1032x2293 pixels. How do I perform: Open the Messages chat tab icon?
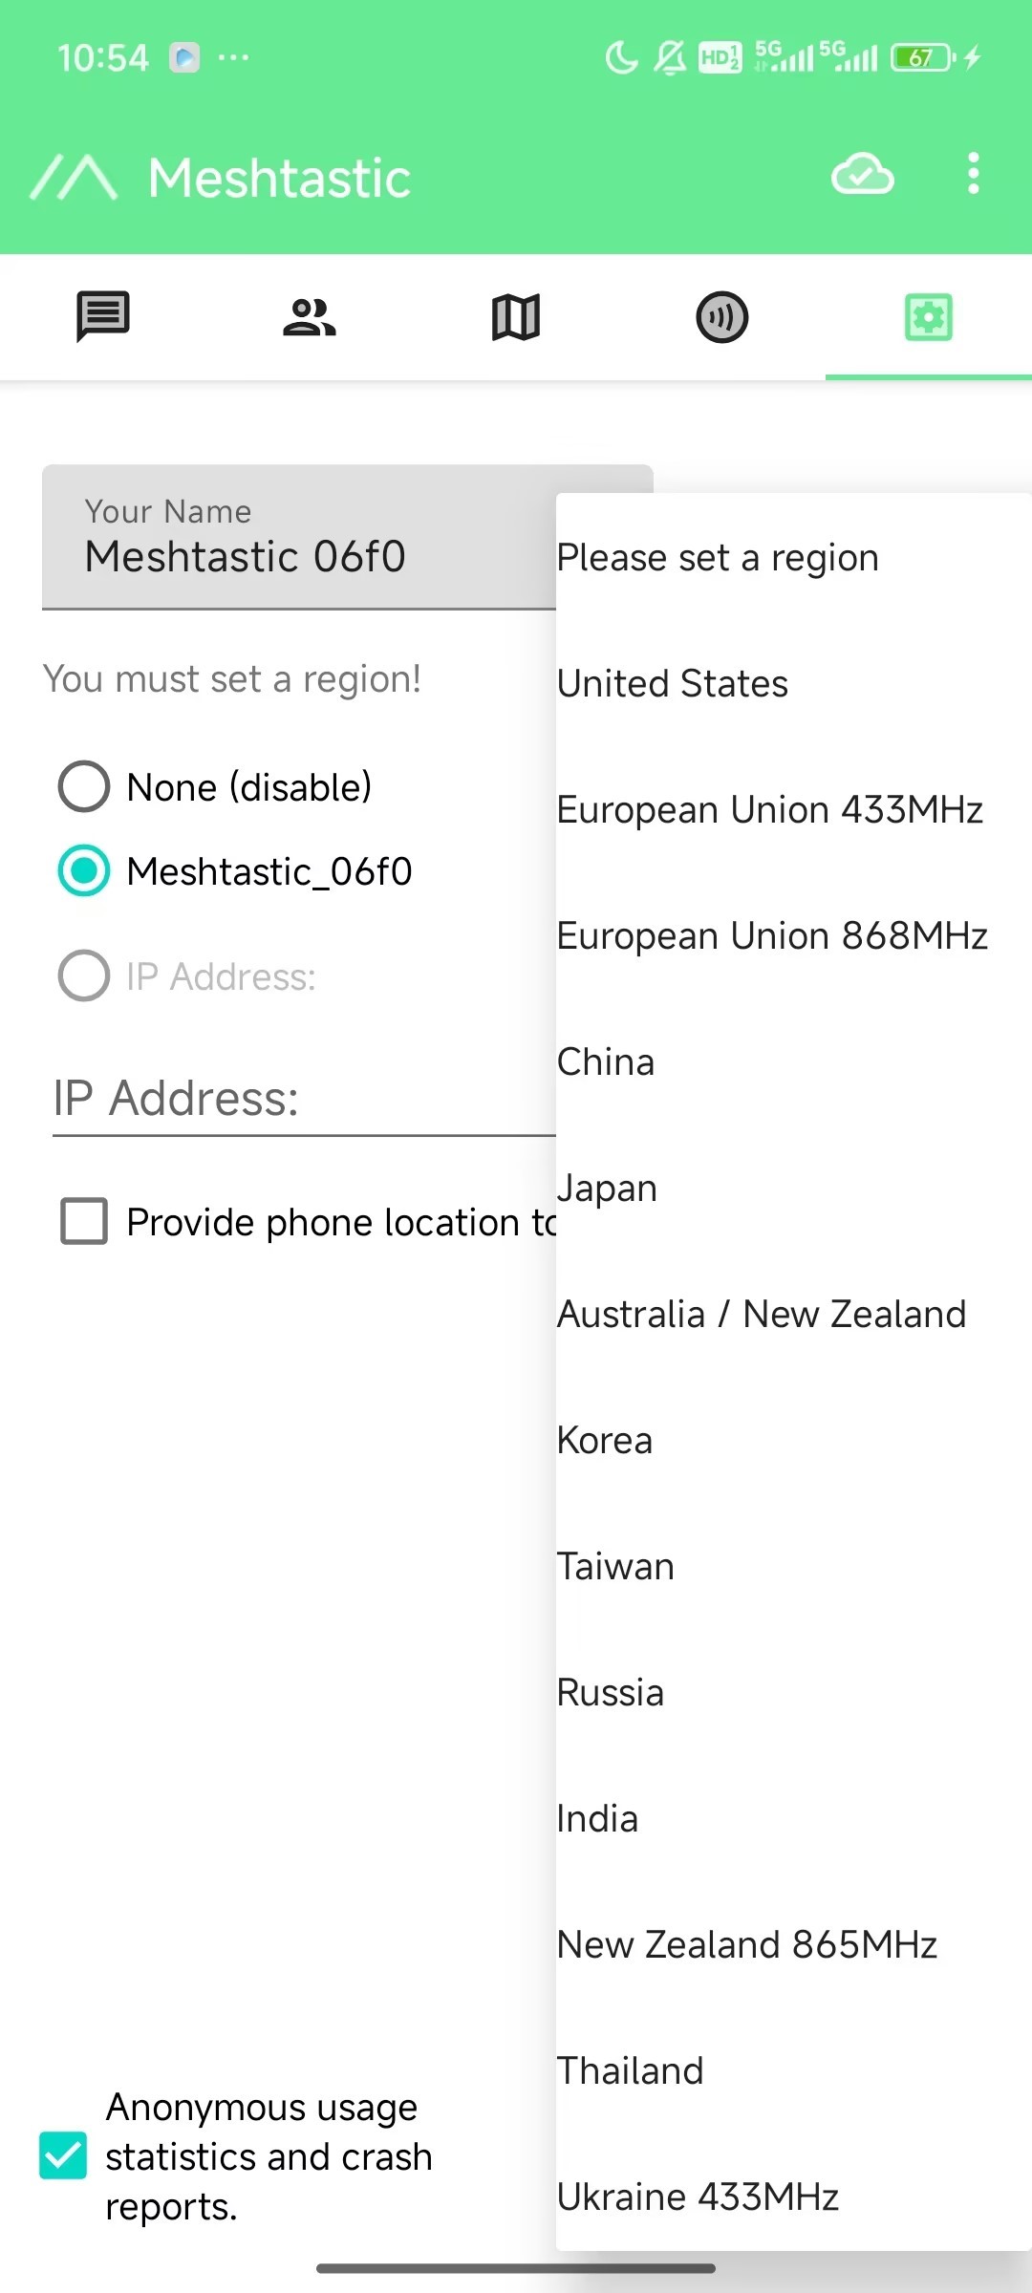103,316
